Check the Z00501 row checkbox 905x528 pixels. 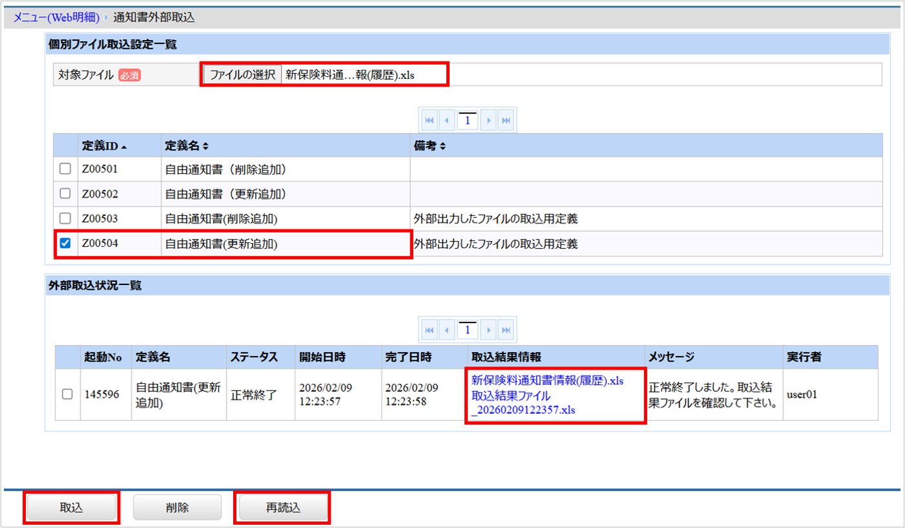[x=65, y=169]
